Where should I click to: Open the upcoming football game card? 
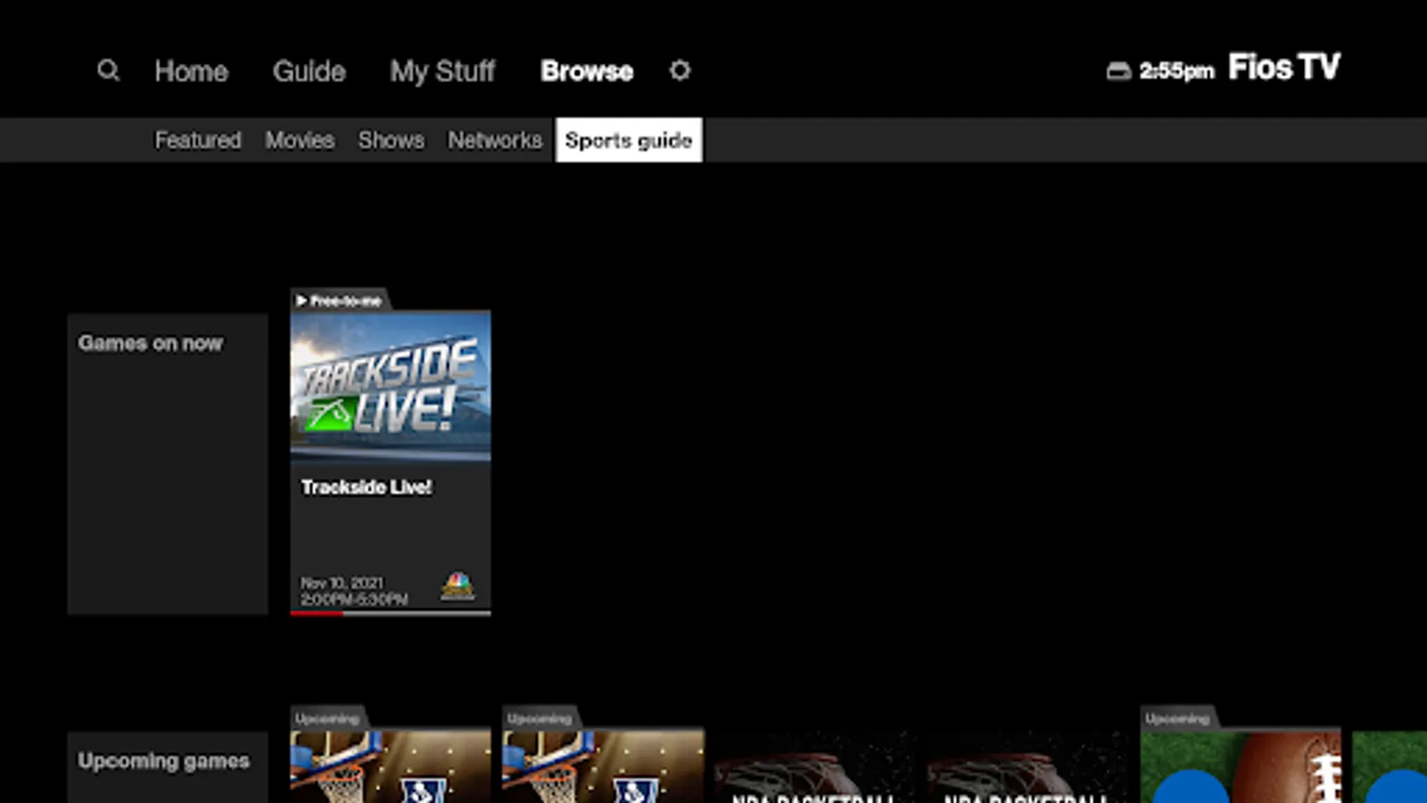click(1241, 755)
